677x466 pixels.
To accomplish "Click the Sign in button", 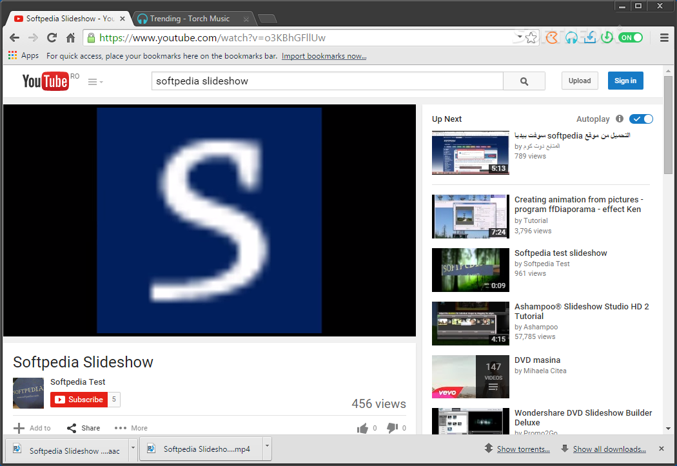I will [625, 81].
